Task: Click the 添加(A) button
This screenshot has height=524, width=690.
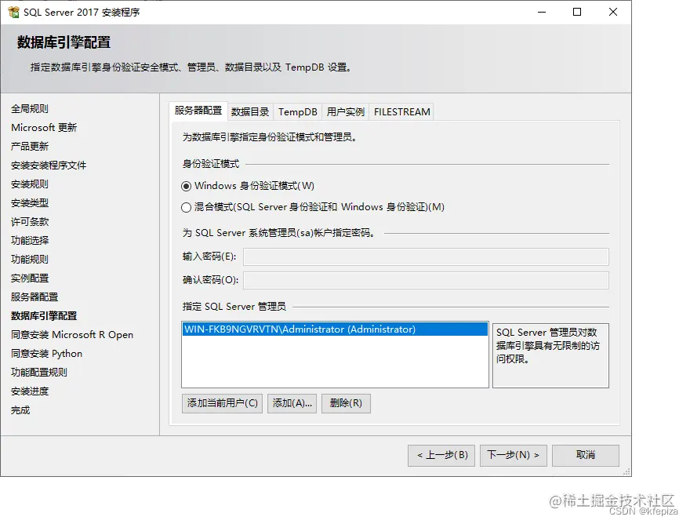Action: (292, 403)
